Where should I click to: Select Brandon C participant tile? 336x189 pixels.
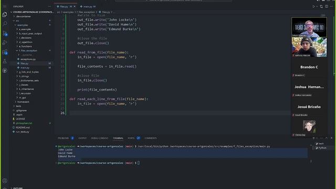pyautogui.click(x=309, y=67)
